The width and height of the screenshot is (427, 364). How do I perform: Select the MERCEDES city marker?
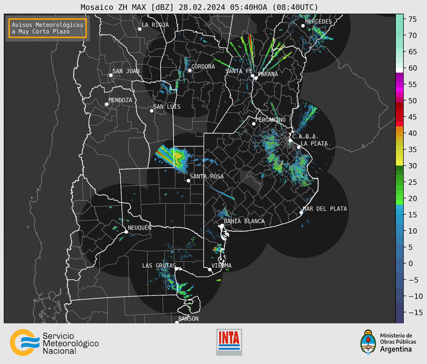(x=303, y=26)
